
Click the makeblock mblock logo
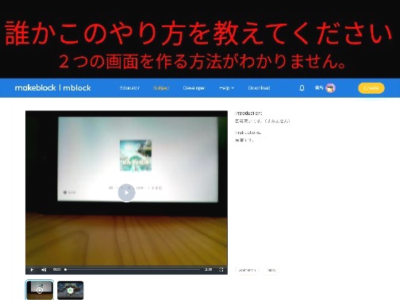coord(53,87)
